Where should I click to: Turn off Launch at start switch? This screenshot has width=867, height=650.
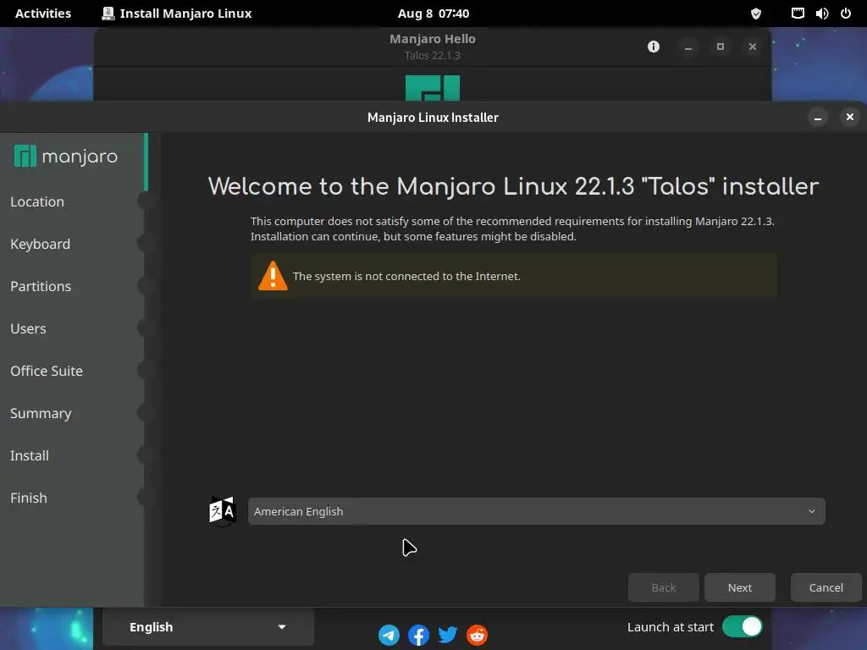tap(742, 627)
